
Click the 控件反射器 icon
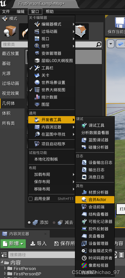pos(84,229)
